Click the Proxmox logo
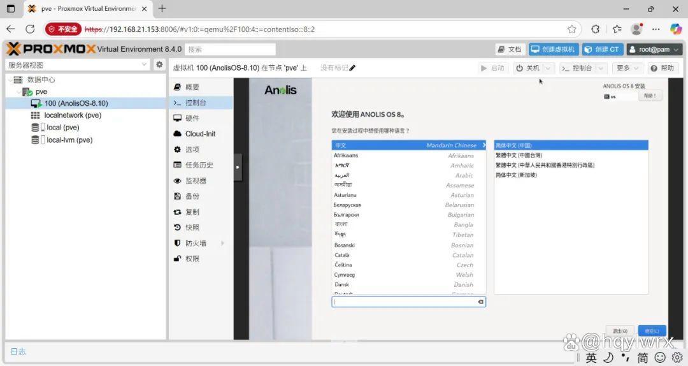The image size is (688, 366). pyautogui.click(x=51, y=48)
